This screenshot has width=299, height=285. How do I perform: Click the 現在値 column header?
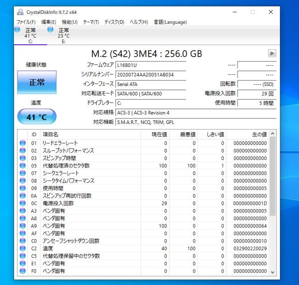tap(155, 135)
